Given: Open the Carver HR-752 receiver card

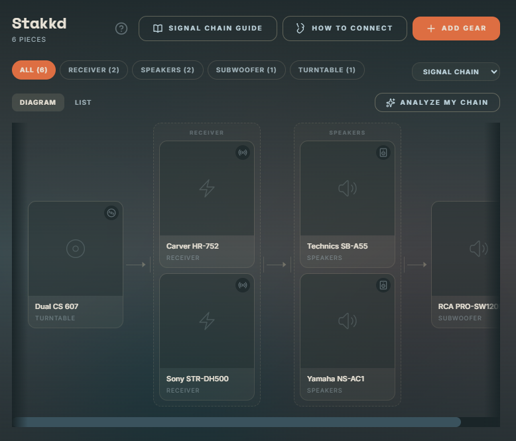Looking at the screenshot, I should [207, 204].
